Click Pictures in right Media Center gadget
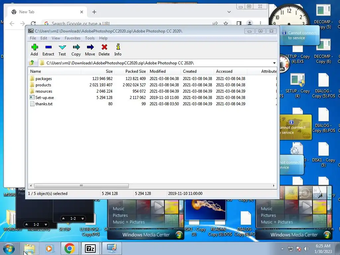The width and height of the screenshot is (340, 255). pyautogui.click(x=268, y=215)
